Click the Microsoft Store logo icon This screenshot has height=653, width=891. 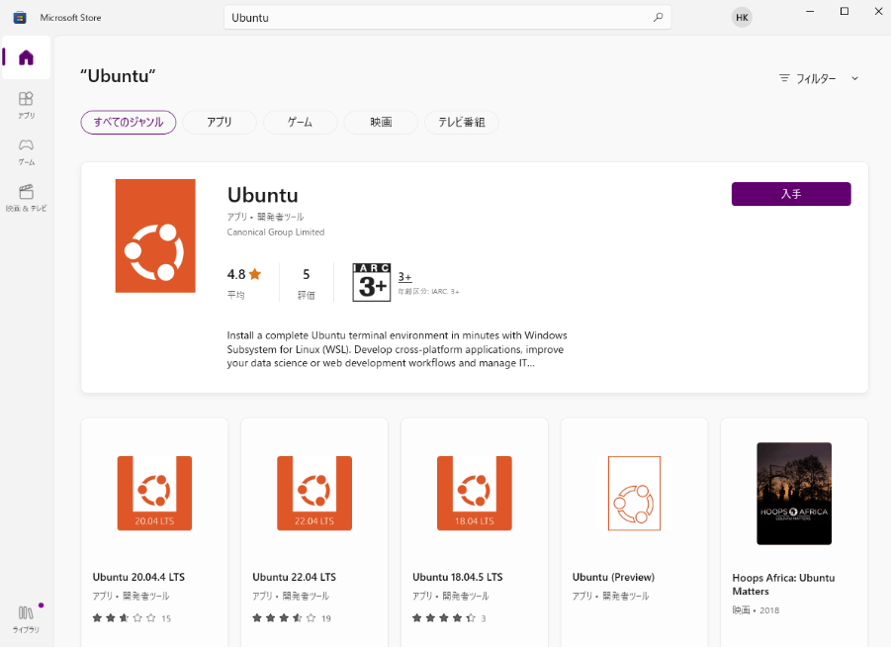[x=20, y=18]
